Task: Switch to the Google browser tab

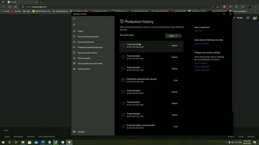Action: pos(22,2)
